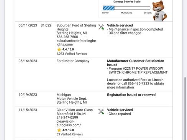This screenshot has height=140, width=187.
Task: Select the 1,073 Verified Reviews link
Action: point(72,54)
